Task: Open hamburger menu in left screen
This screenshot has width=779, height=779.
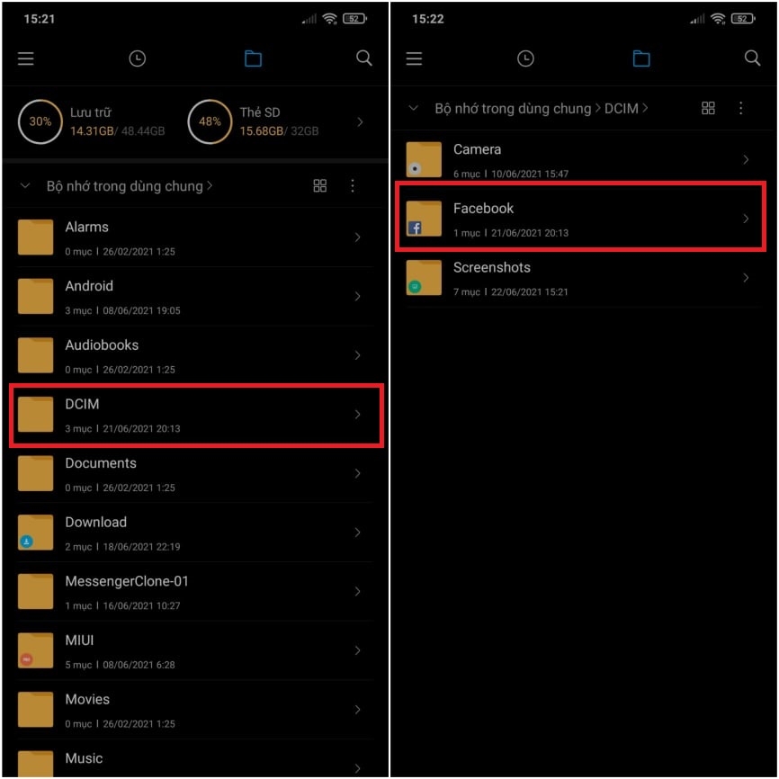Action: click(x=26, y=58)
